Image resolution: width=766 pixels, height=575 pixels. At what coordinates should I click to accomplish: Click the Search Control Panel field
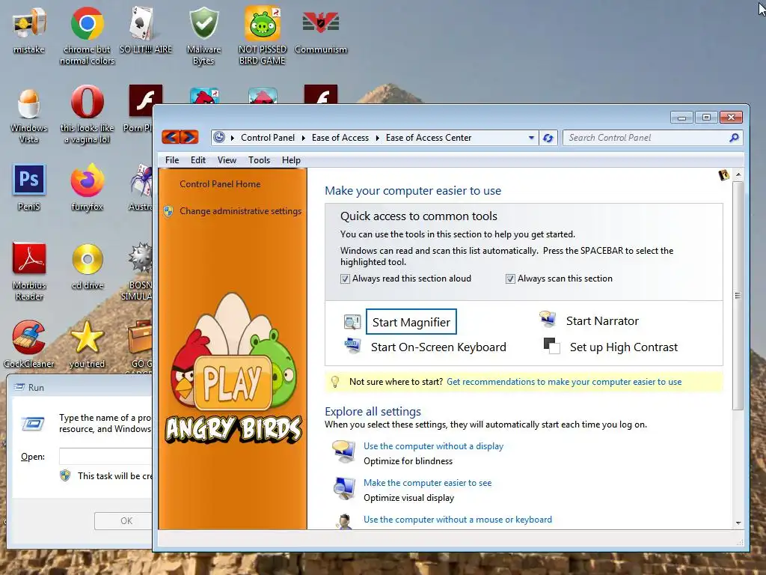pyautogui.click(x=646, y=138)
